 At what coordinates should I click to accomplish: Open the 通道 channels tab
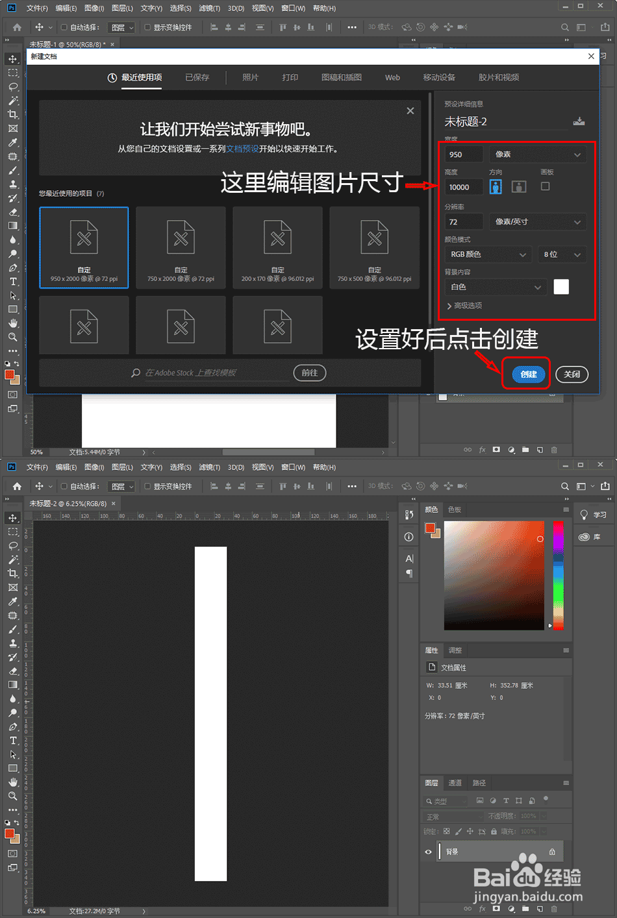[455, 783]
